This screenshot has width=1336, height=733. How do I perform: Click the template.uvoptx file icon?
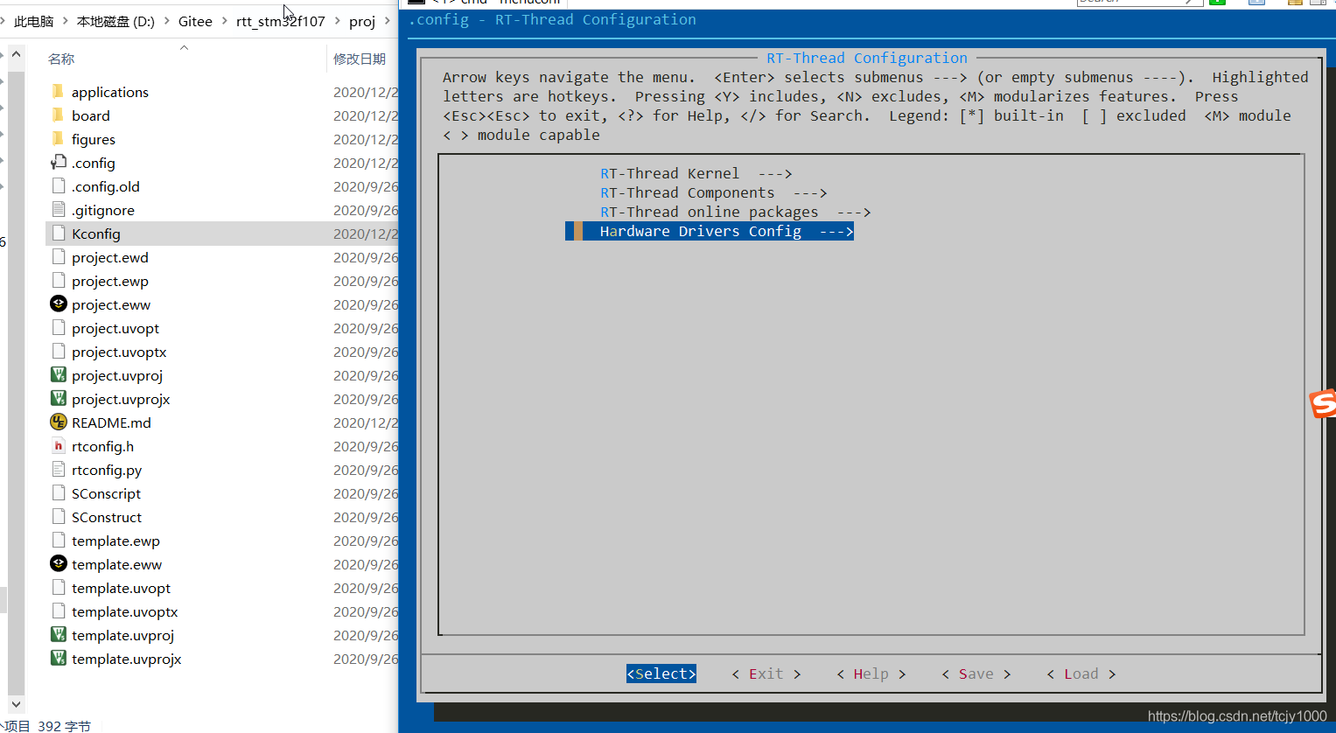pos(58,611)
